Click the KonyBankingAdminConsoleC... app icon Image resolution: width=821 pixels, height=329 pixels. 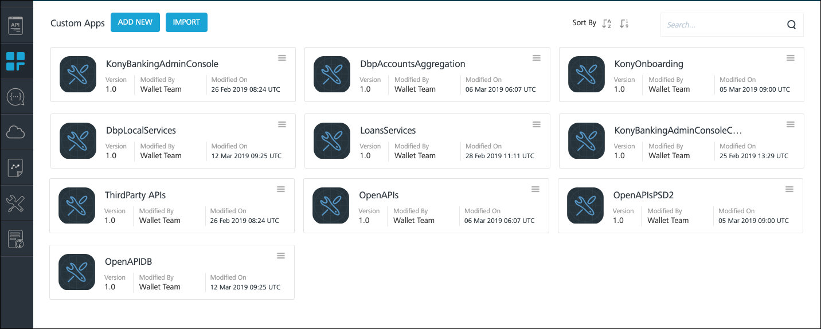coord(587,141)
